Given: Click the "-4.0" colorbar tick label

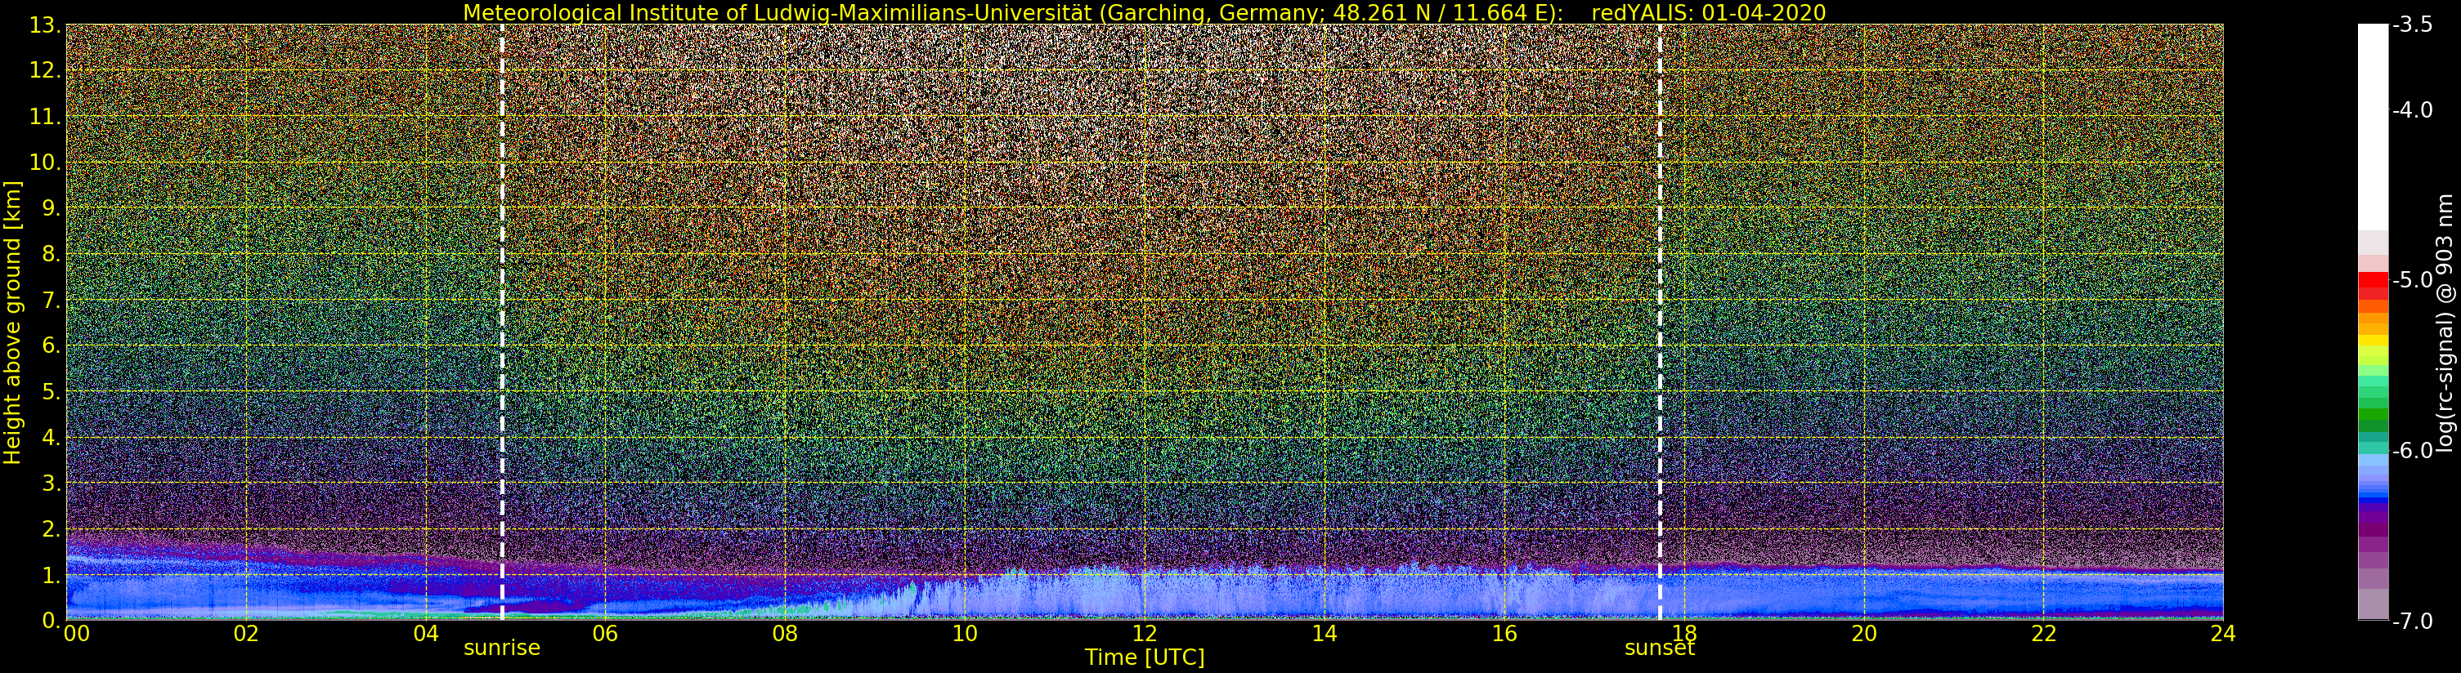Looking at the screenshot, I should pyautogui.click(x=2412, y=111).
